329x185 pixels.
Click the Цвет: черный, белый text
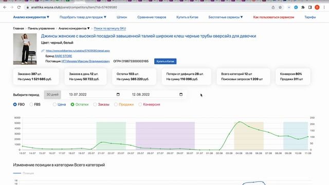point(57,43)
